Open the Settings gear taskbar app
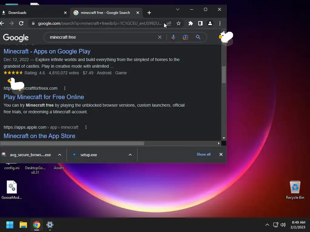This screenshot has width=310, height=232. 50,225
